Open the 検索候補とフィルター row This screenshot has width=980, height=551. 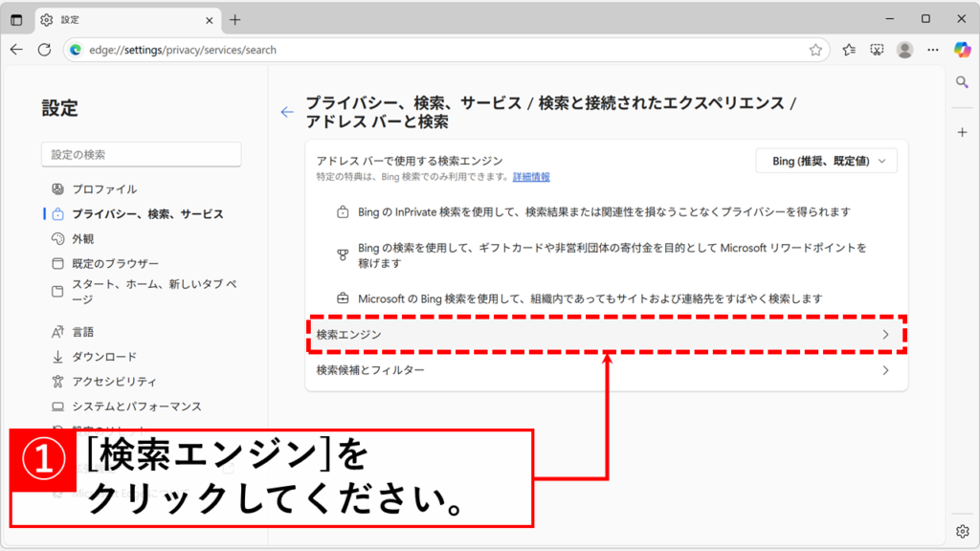coord(606,370)
